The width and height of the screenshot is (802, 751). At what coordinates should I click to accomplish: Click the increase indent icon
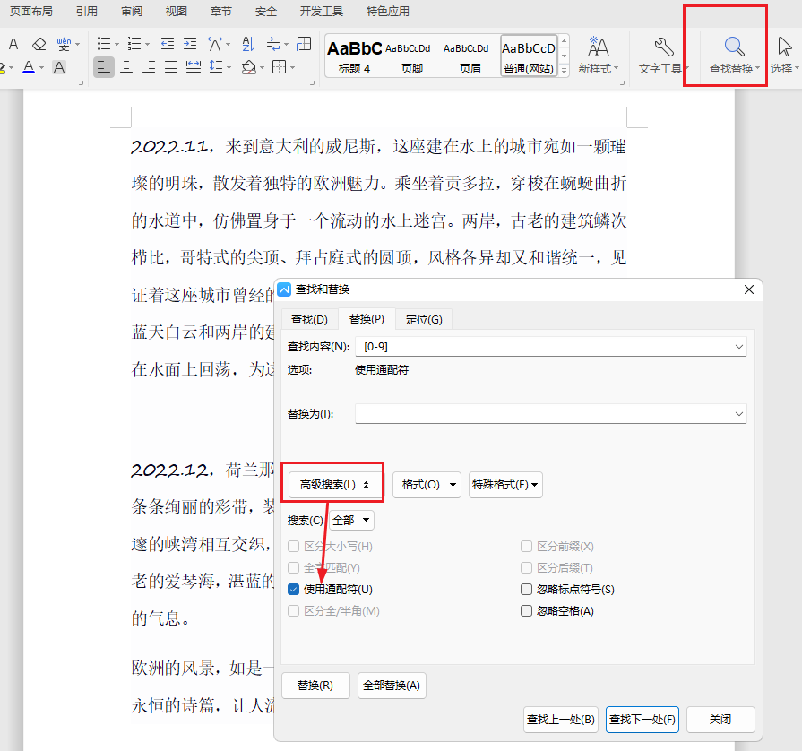[188, 43]
